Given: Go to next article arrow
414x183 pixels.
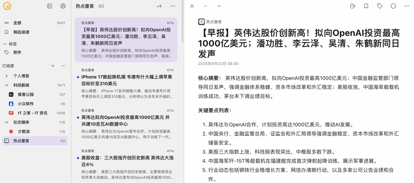Looking at the screenshot, I should [219, 6].
